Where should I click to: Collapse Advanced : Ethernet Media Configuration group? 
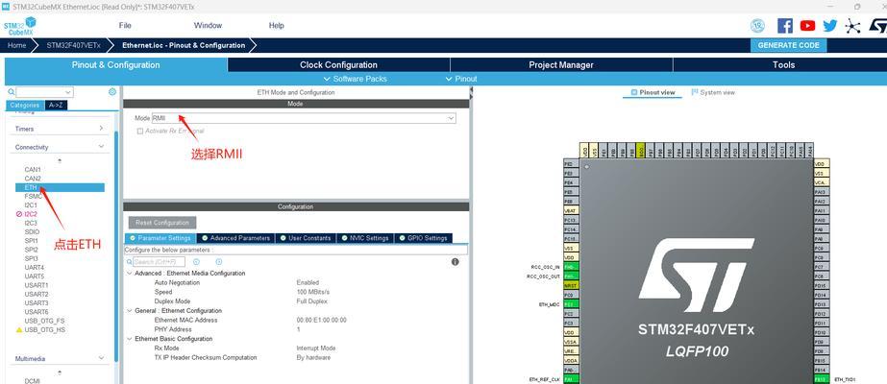pyautogui.click(x=129, y=274)
